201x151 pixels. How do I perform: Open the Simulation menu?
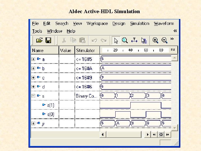(x=140, y=23)
